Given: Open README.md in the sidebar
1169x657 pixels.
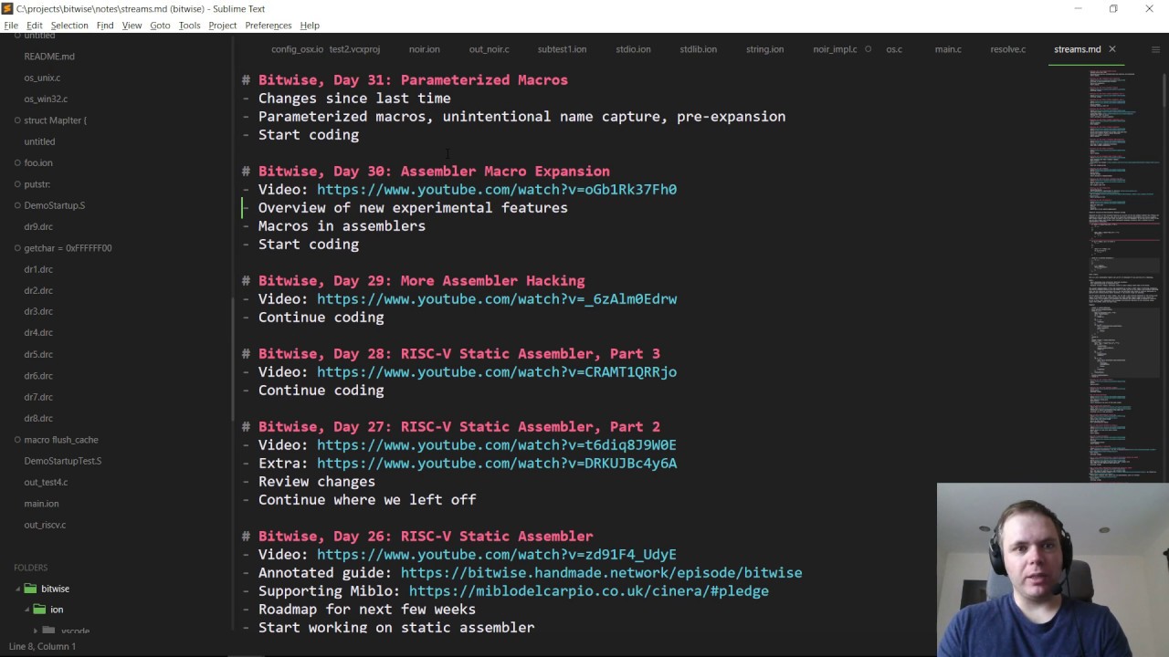Looking at the screenshot, I should click(x=49, y=57).
